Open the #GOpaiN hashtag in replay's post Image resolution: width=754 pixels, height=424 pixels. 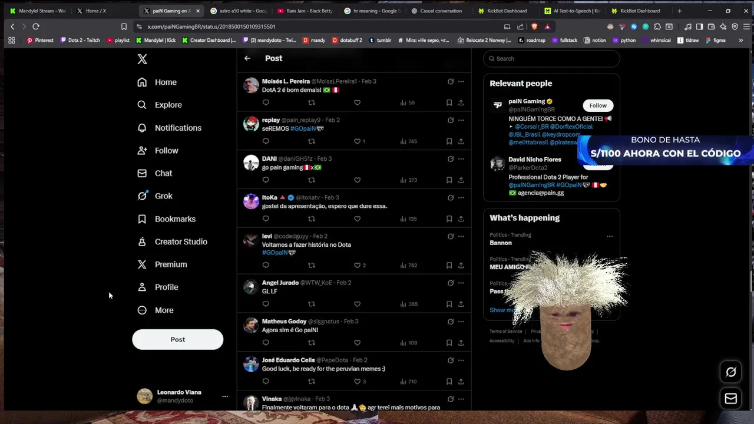coord(303,128)
